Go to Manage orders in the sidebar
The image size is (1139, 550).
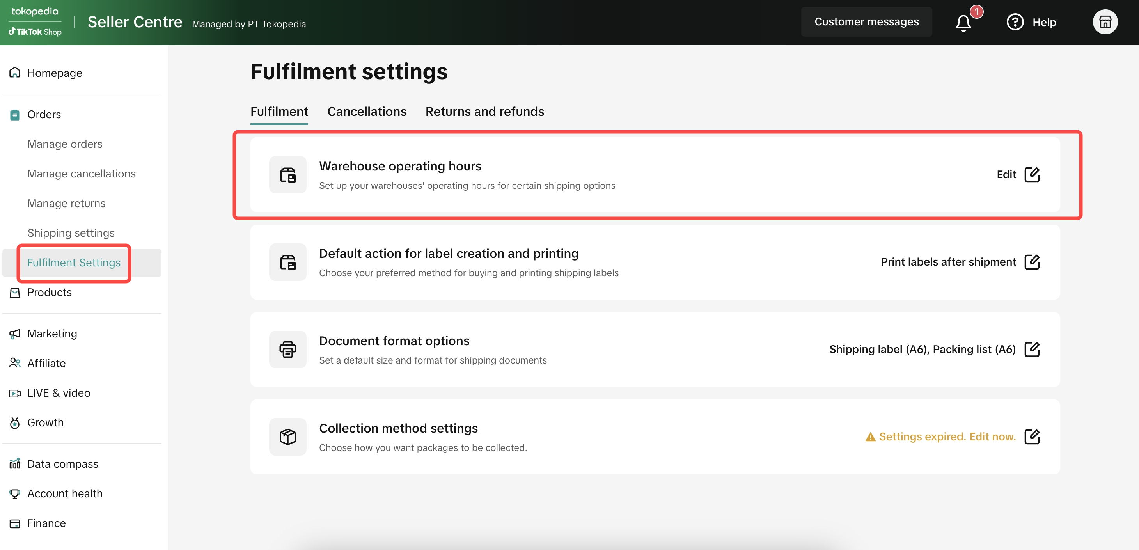64,144
